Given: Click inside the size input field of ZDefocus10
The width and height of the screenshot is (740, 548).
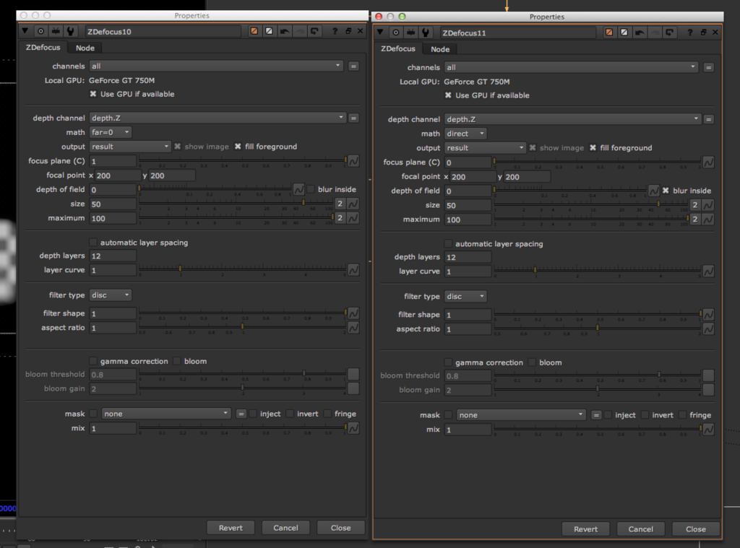Looking at the screenshot, I should click(x=112, y=204).
